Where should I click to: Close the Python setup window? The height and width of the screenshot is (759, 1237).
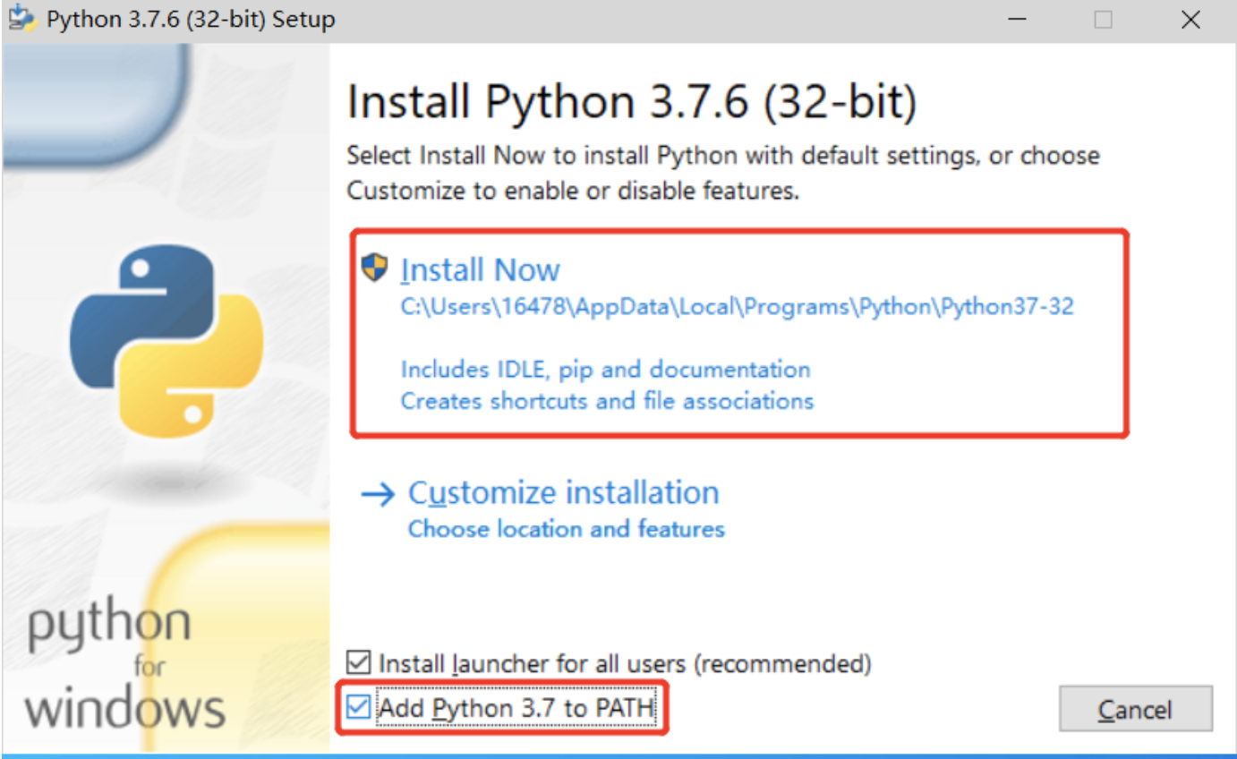pyautogui.click(x=1190, y=20)
